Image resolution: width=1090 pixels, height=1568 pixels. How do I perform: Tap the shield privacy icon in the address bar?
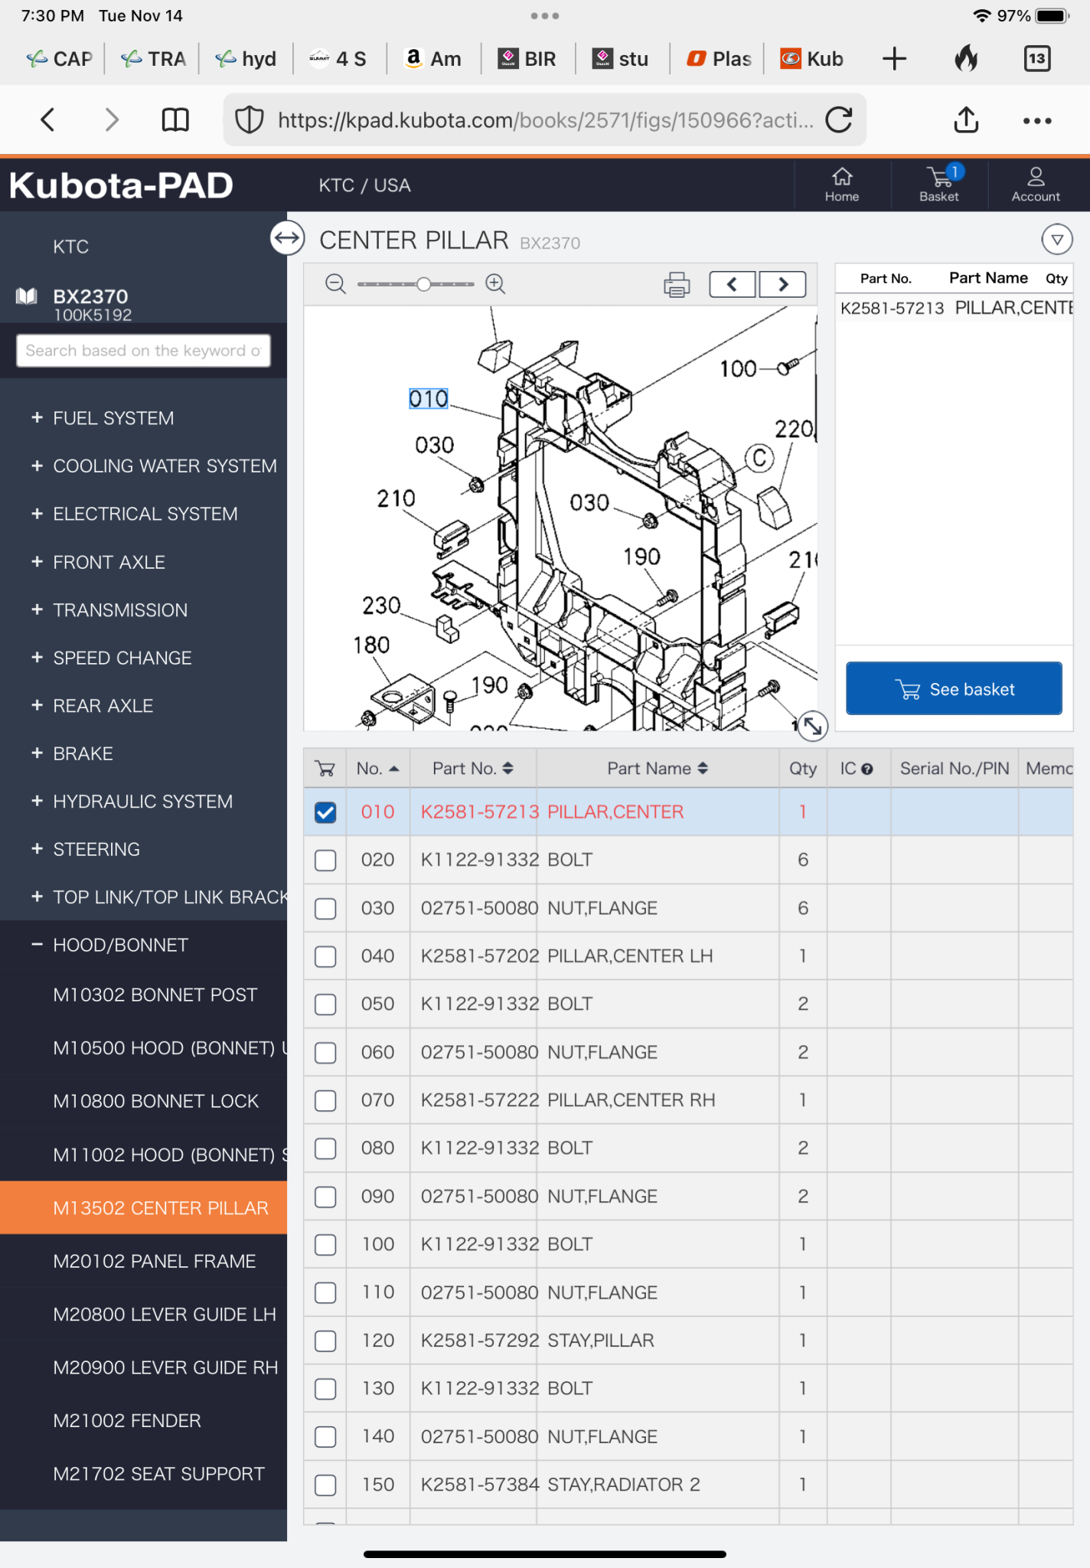pos(249,119)
